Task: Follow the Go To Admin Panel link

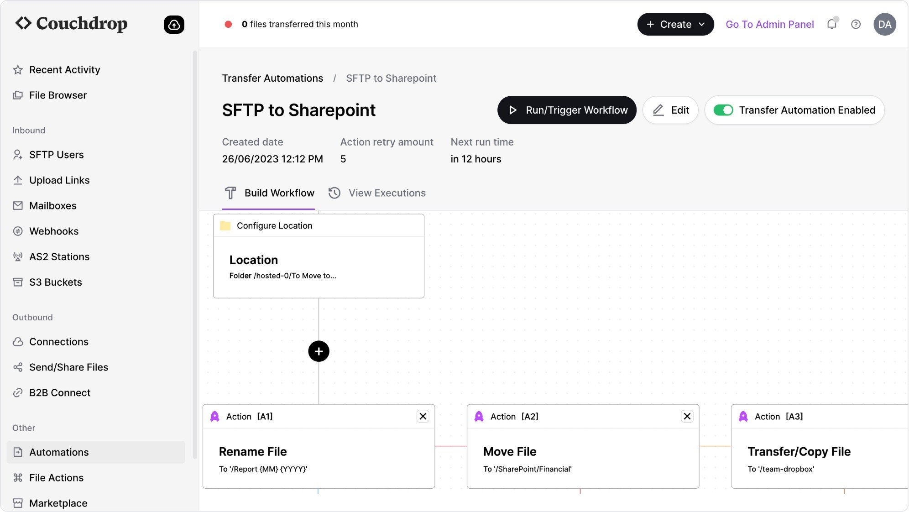Action: [769, 24]
